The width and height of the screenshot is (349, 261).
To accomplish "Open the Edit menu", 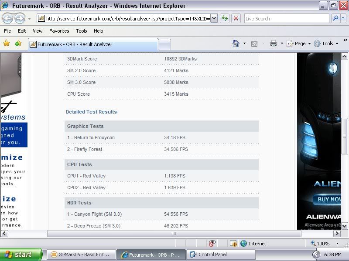I will (22, 31).
